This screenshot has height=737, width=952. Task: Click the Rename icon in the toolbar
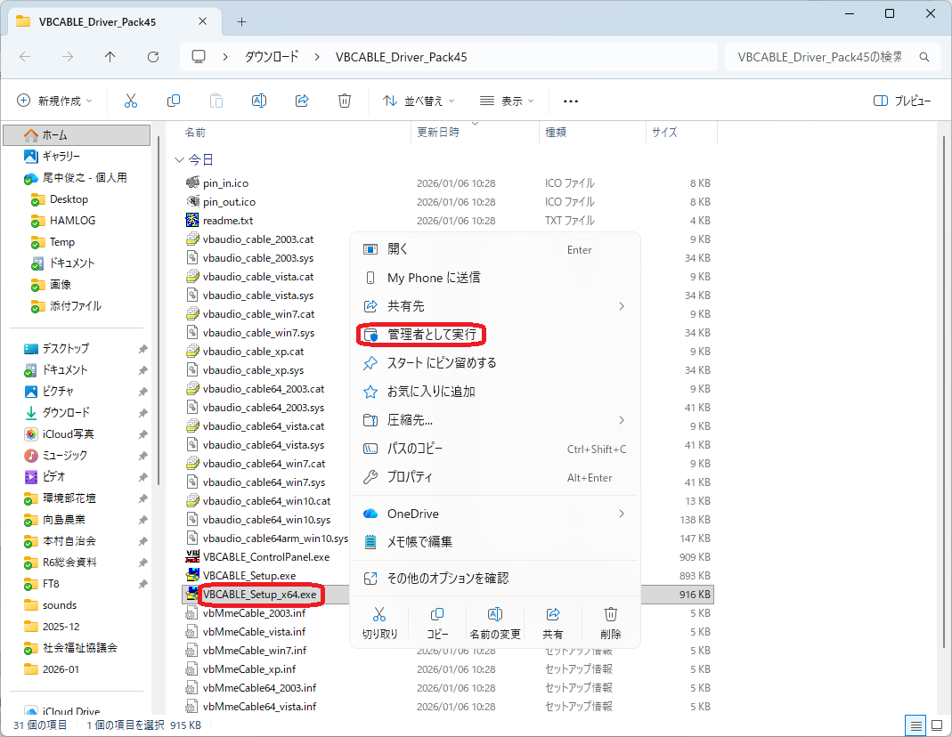(x=259, y=101)
